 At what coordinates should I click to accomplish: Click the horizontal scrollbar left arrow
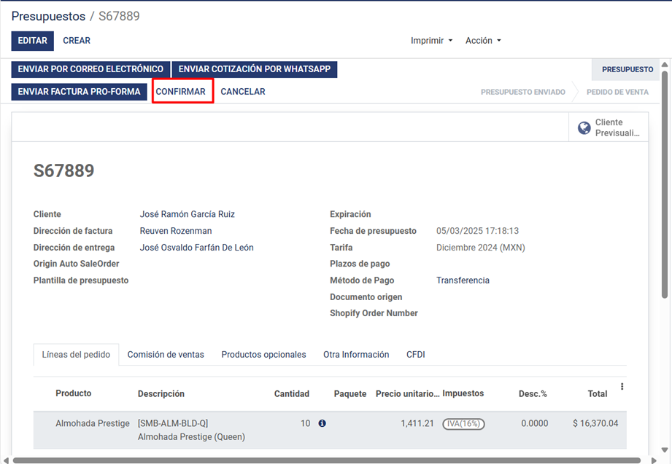coord(6,460)
